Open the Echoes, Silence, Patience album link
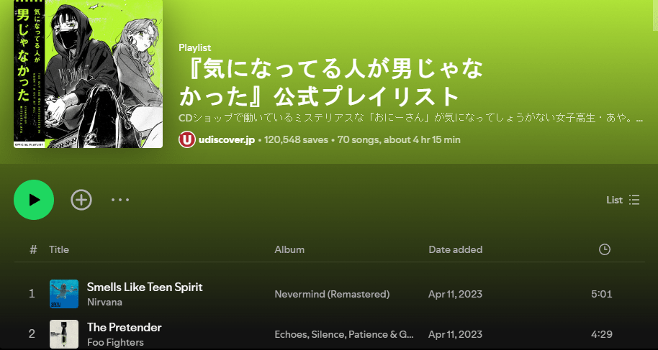658x350 pixels. click(344, 334)
